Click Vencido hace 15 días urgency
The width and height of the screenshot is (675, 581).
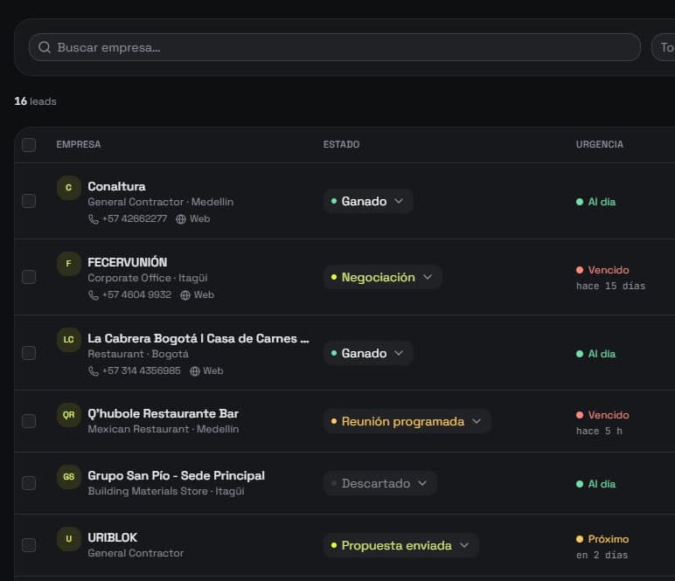click(610, 278)
